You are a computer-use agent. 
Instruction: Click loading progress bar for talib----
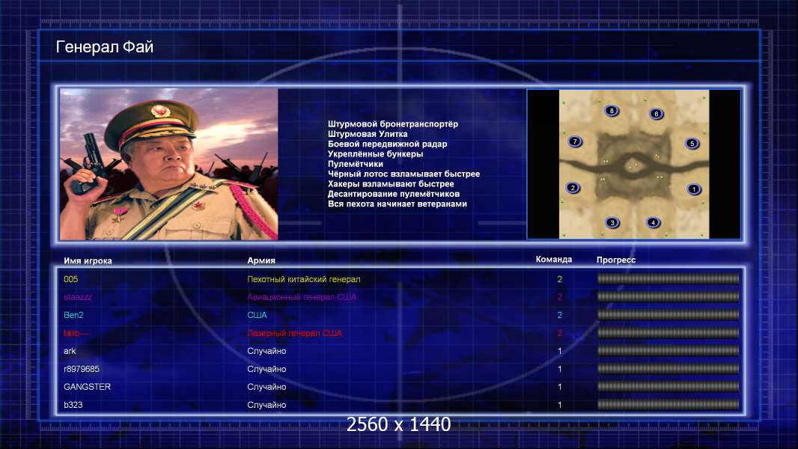coord(668,332)
